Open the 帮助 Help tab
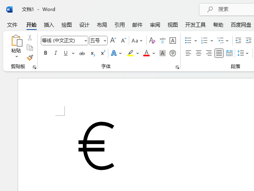254x191 pixels. (x=218, y=25)
